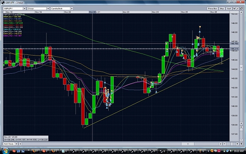
Task: Click the Nov 23 date header
Action: tap(126, 12)
